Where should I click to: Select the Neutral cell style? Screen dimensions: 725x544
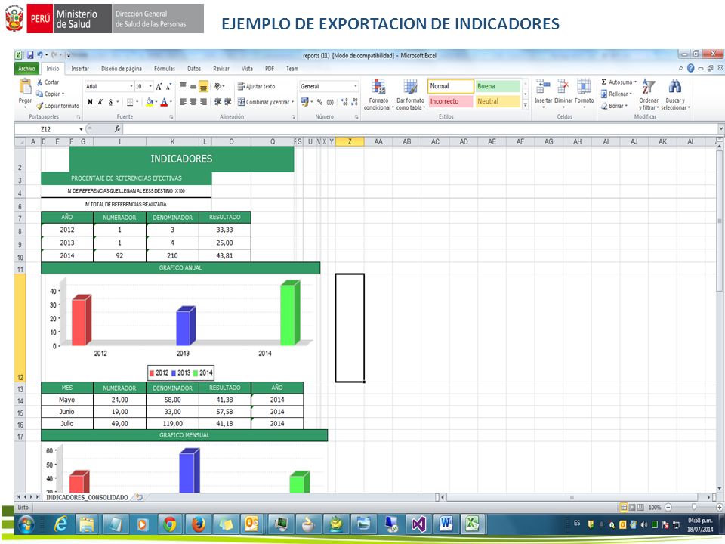click(x=498, y=101)
